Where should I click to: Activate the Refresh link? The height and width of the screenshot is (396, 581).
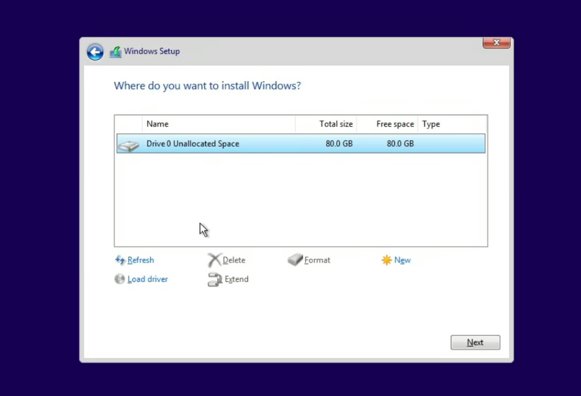click(x=140, y=260)
